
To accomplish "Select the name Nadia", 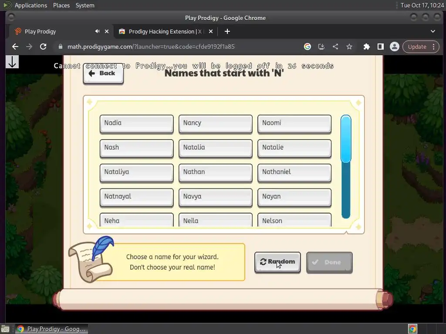I will point(136,124).
